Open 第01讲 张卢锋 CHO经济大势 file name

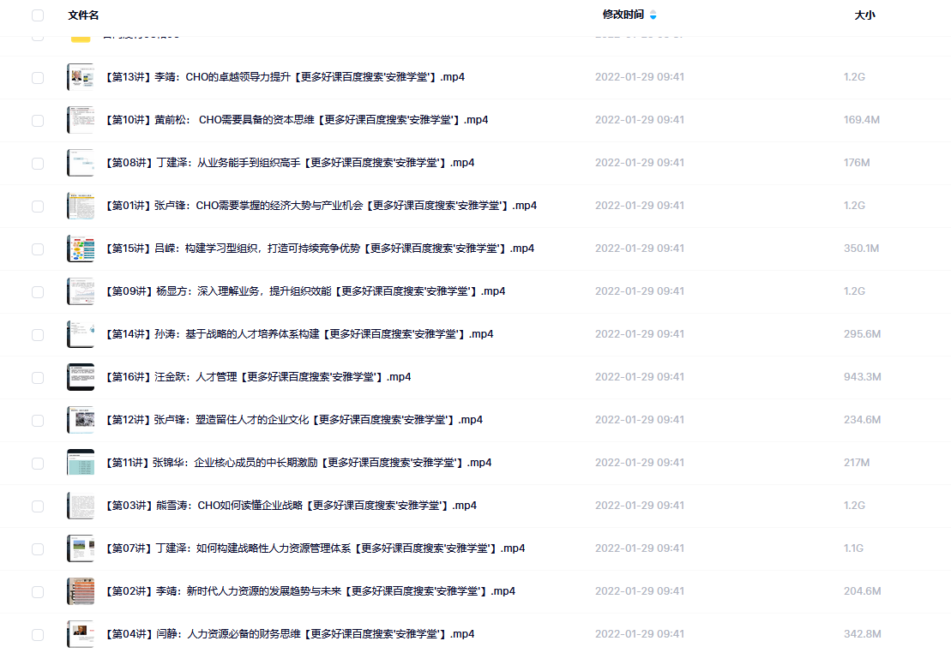(x=322, y=206)
